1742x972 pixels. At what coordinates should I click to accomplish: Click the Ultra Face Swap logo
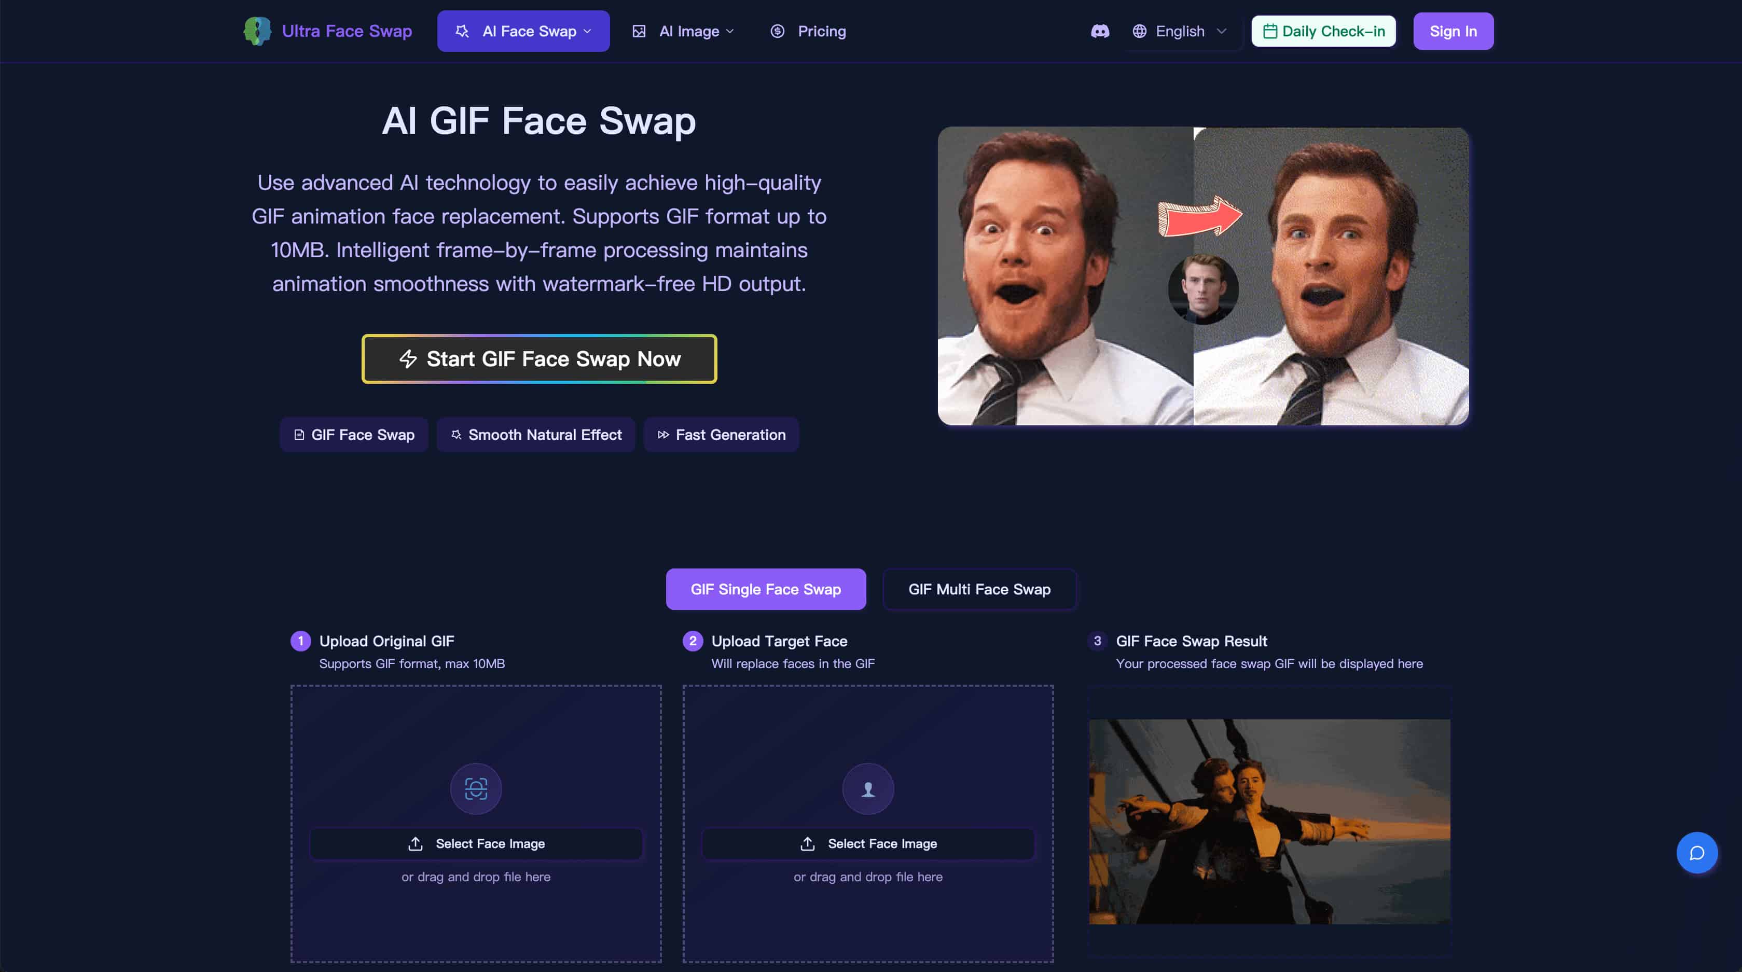[x=327, y=31]
